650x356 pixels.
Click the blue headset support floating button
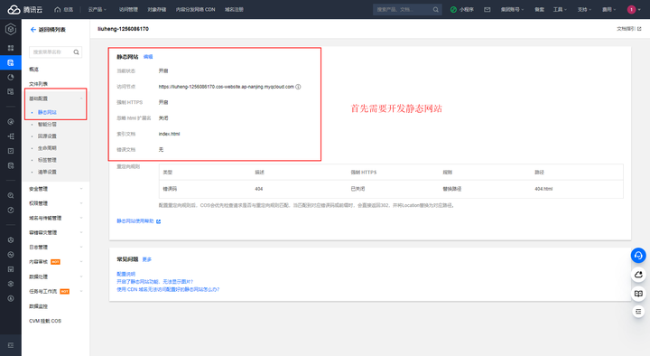tap(638, 255)
